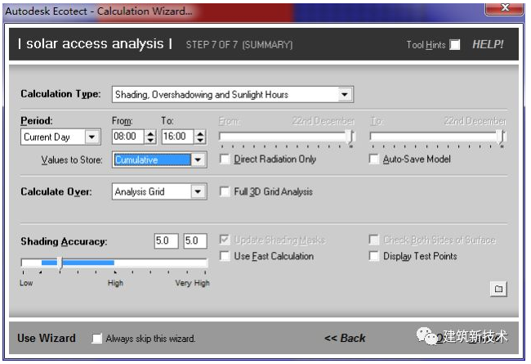
Task: Click the To time spinner arrows
Action: click(200, 137)
